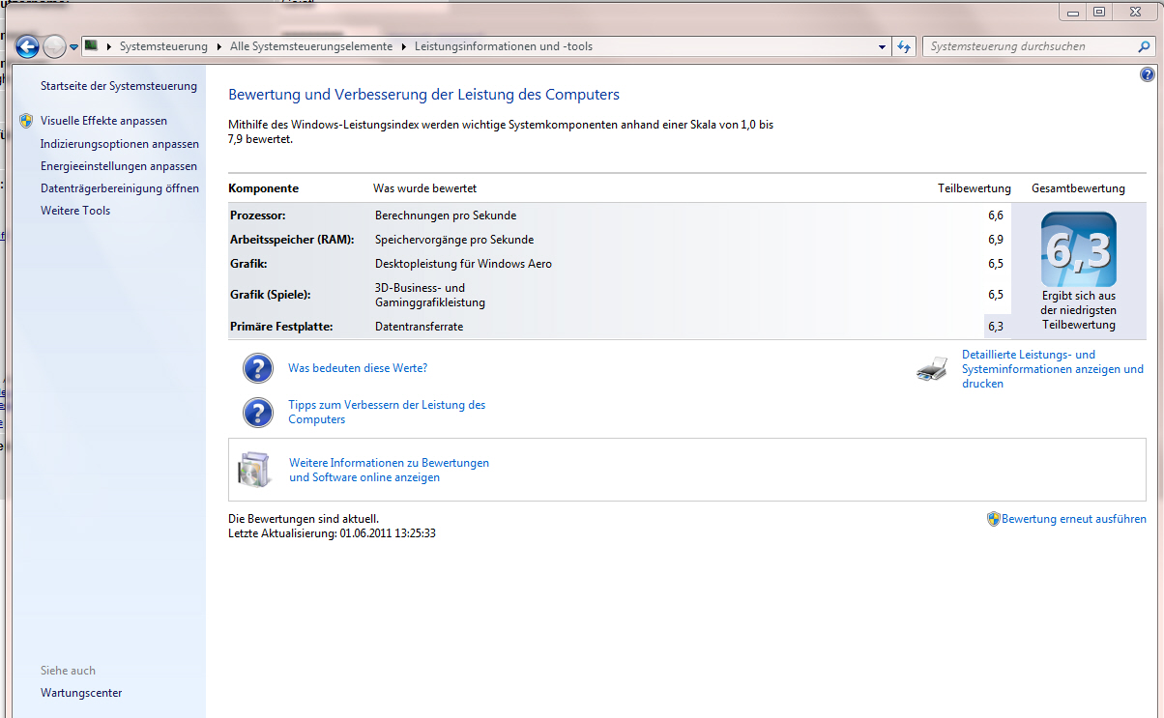Open Weitere Informationen zu Bewertungen link
The width and height of the screenshot is (1164, 718).
coord(389,471)
